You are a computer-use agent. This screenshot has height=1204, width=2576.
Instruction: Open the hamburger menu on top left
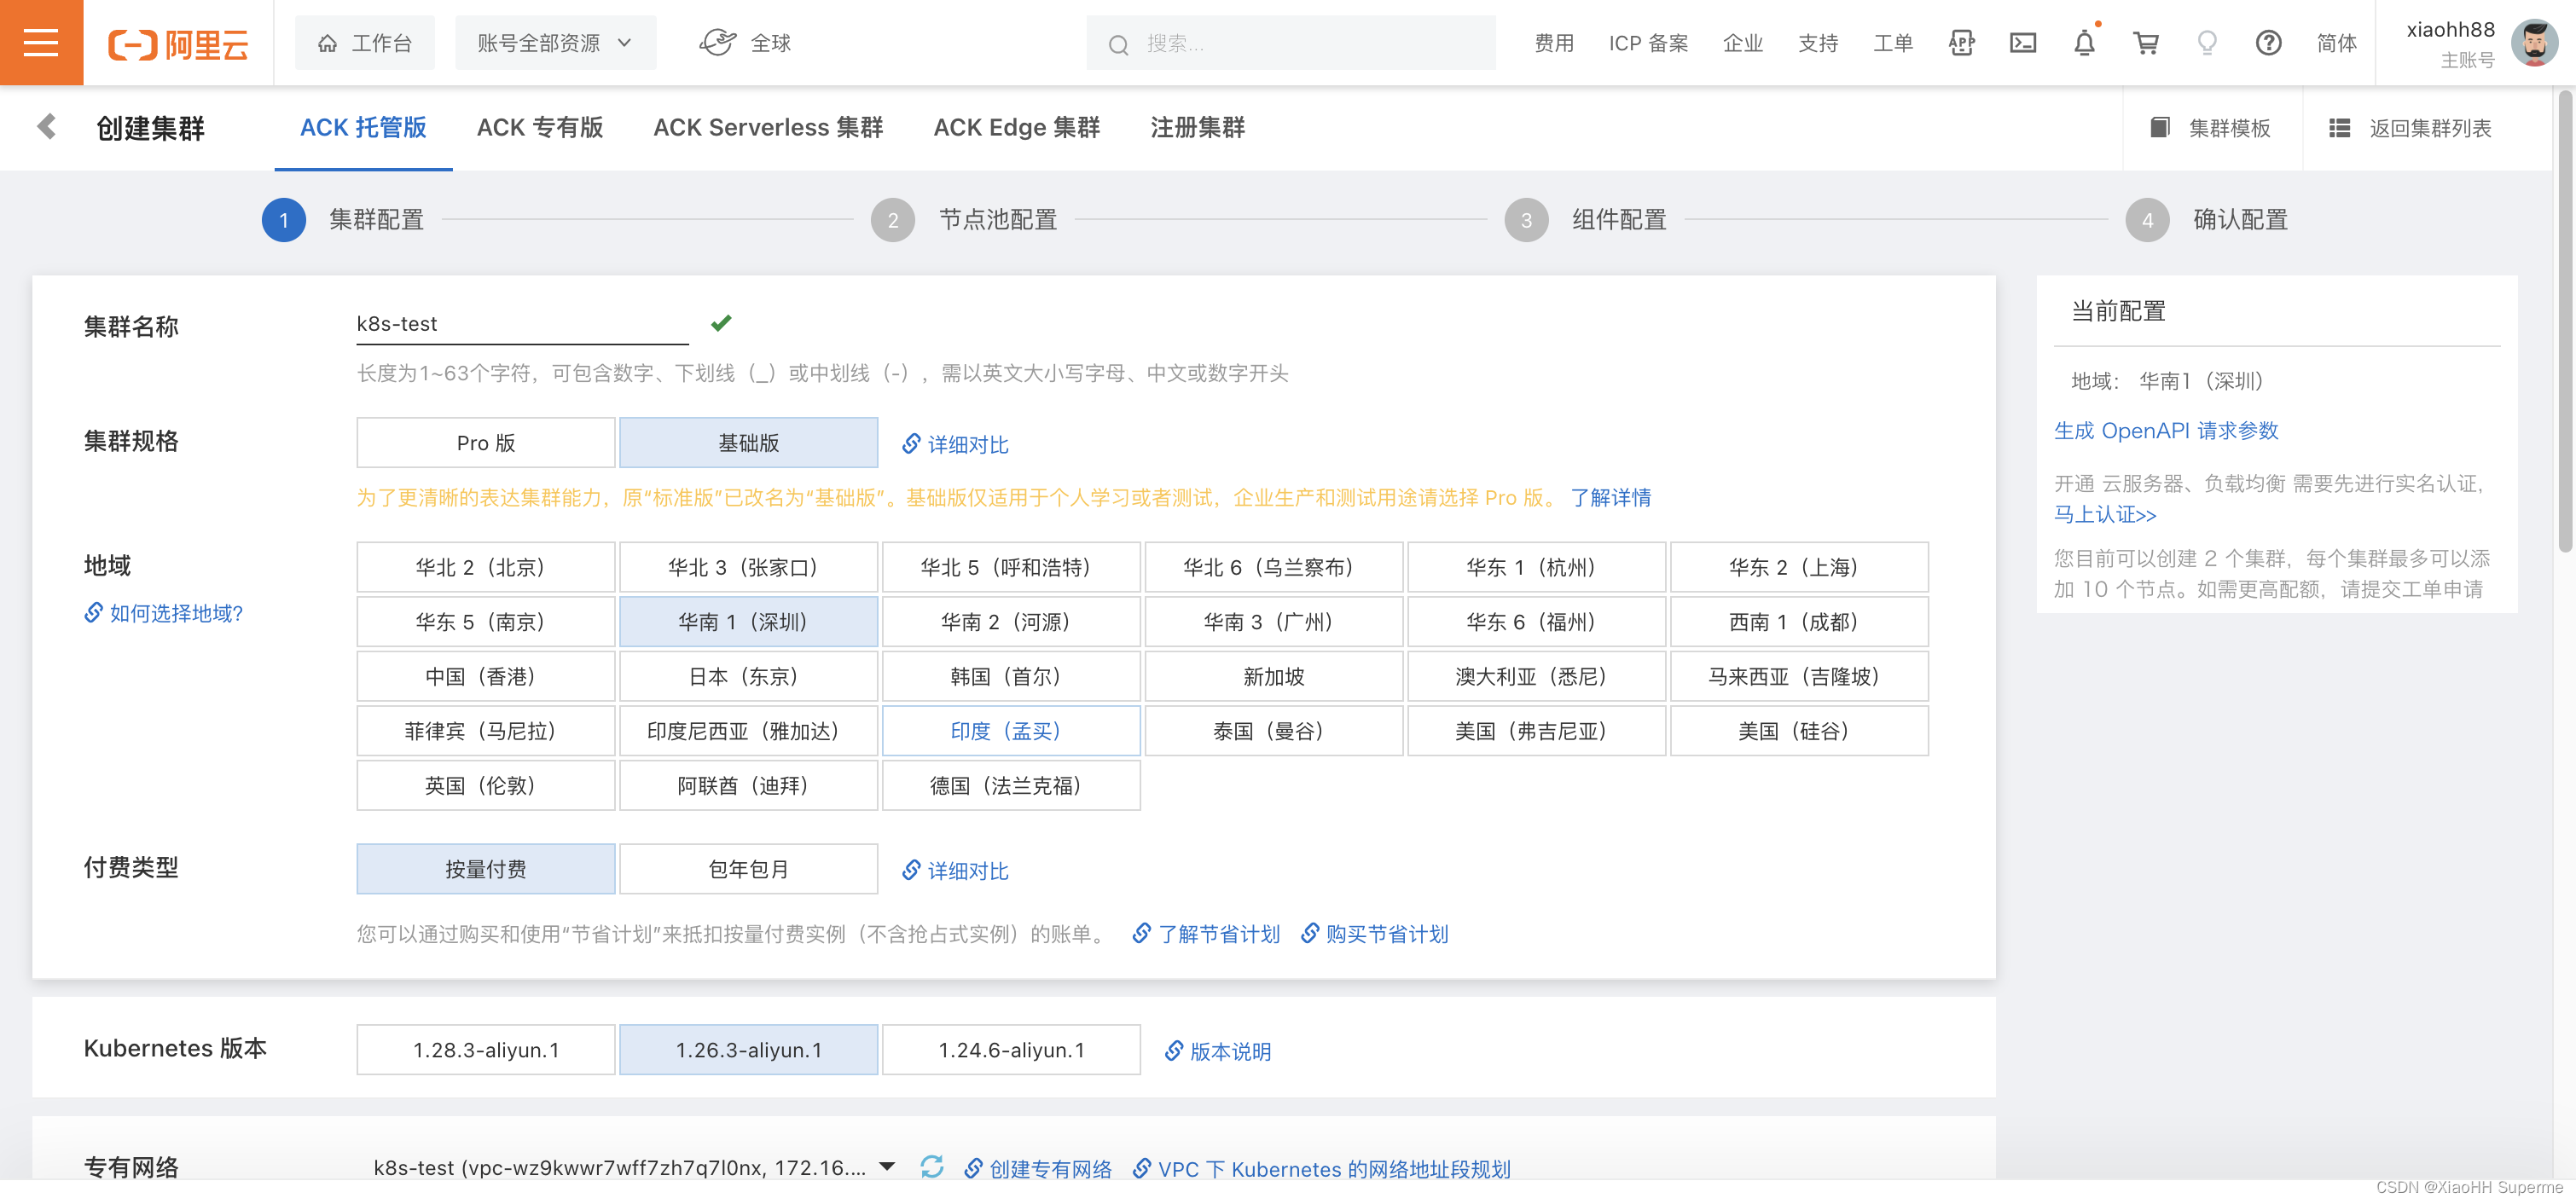(x=40, y=42)
